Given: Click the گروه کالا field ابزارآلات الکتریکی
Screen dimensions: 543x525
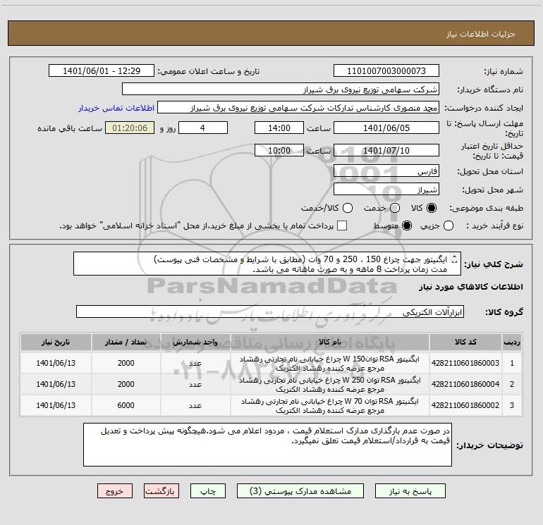Looking at the screenshot, I should point(270,311).
